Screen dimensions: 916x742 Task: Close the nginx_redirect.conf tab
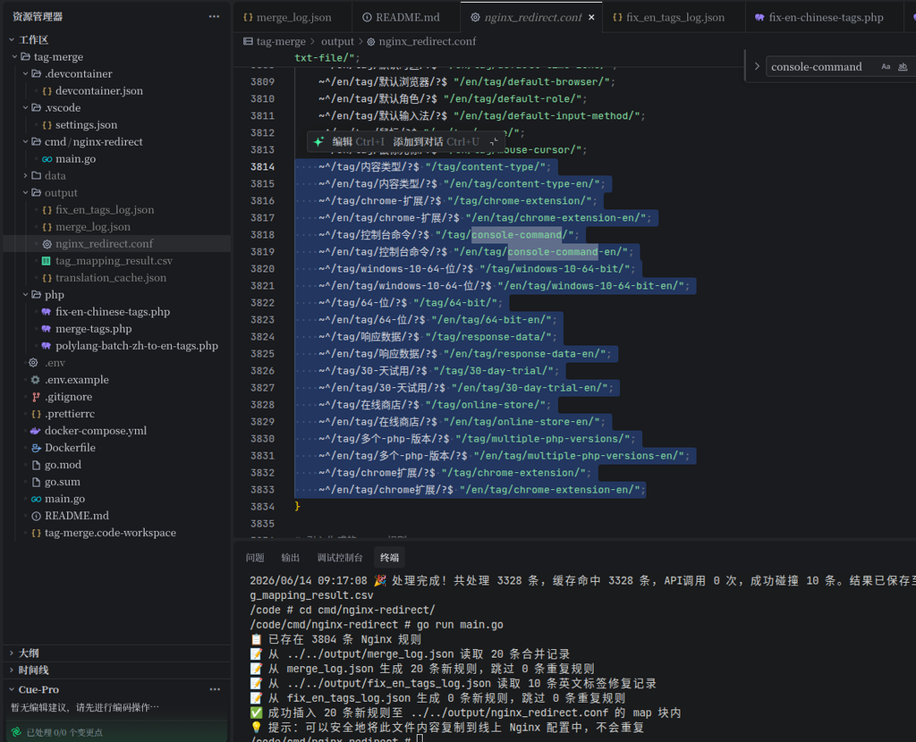pos(592,18)
